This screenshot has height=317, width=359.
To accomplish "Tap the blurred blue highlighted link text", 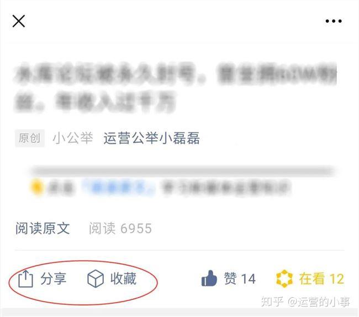I will click(x=118, y=188).
